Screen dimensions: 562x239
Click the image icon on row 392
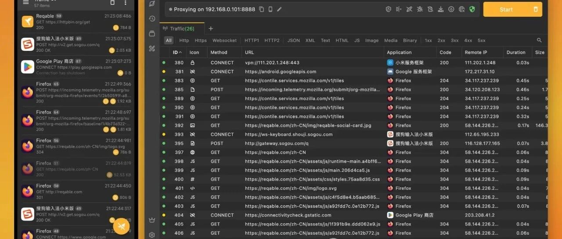coord(192,125)
